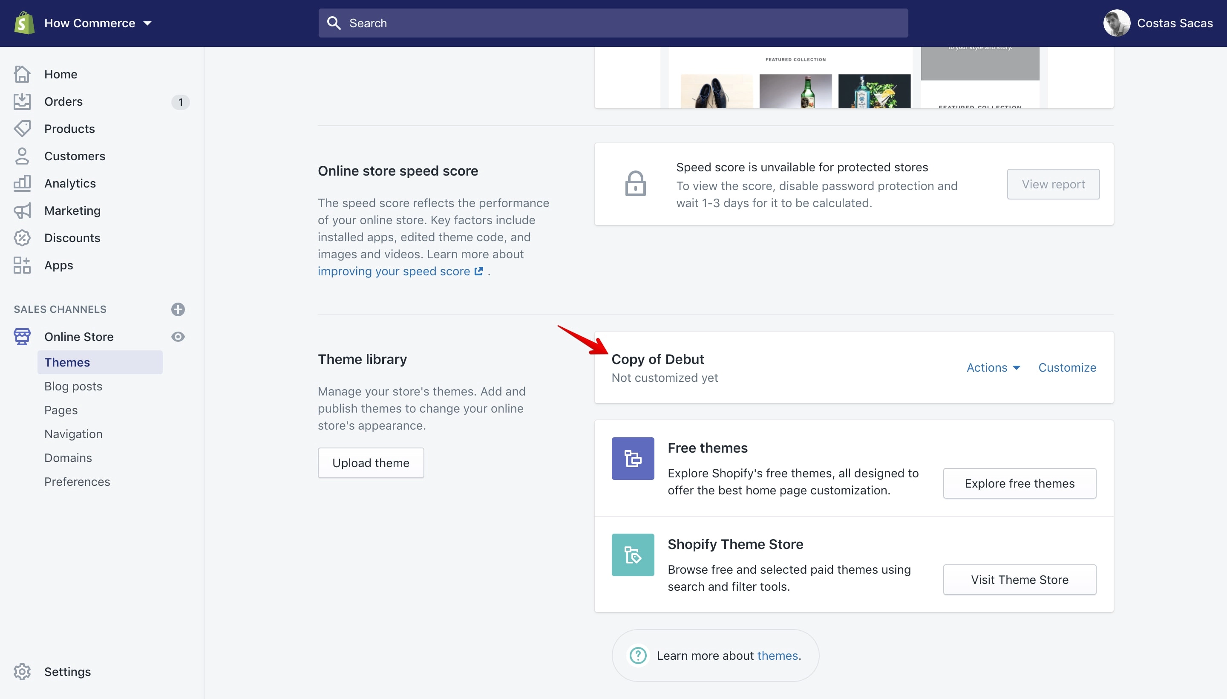Open the Analytics section
Image resolution: width=1227 pixels, height=699 pixels.
(x=70, y=183)
